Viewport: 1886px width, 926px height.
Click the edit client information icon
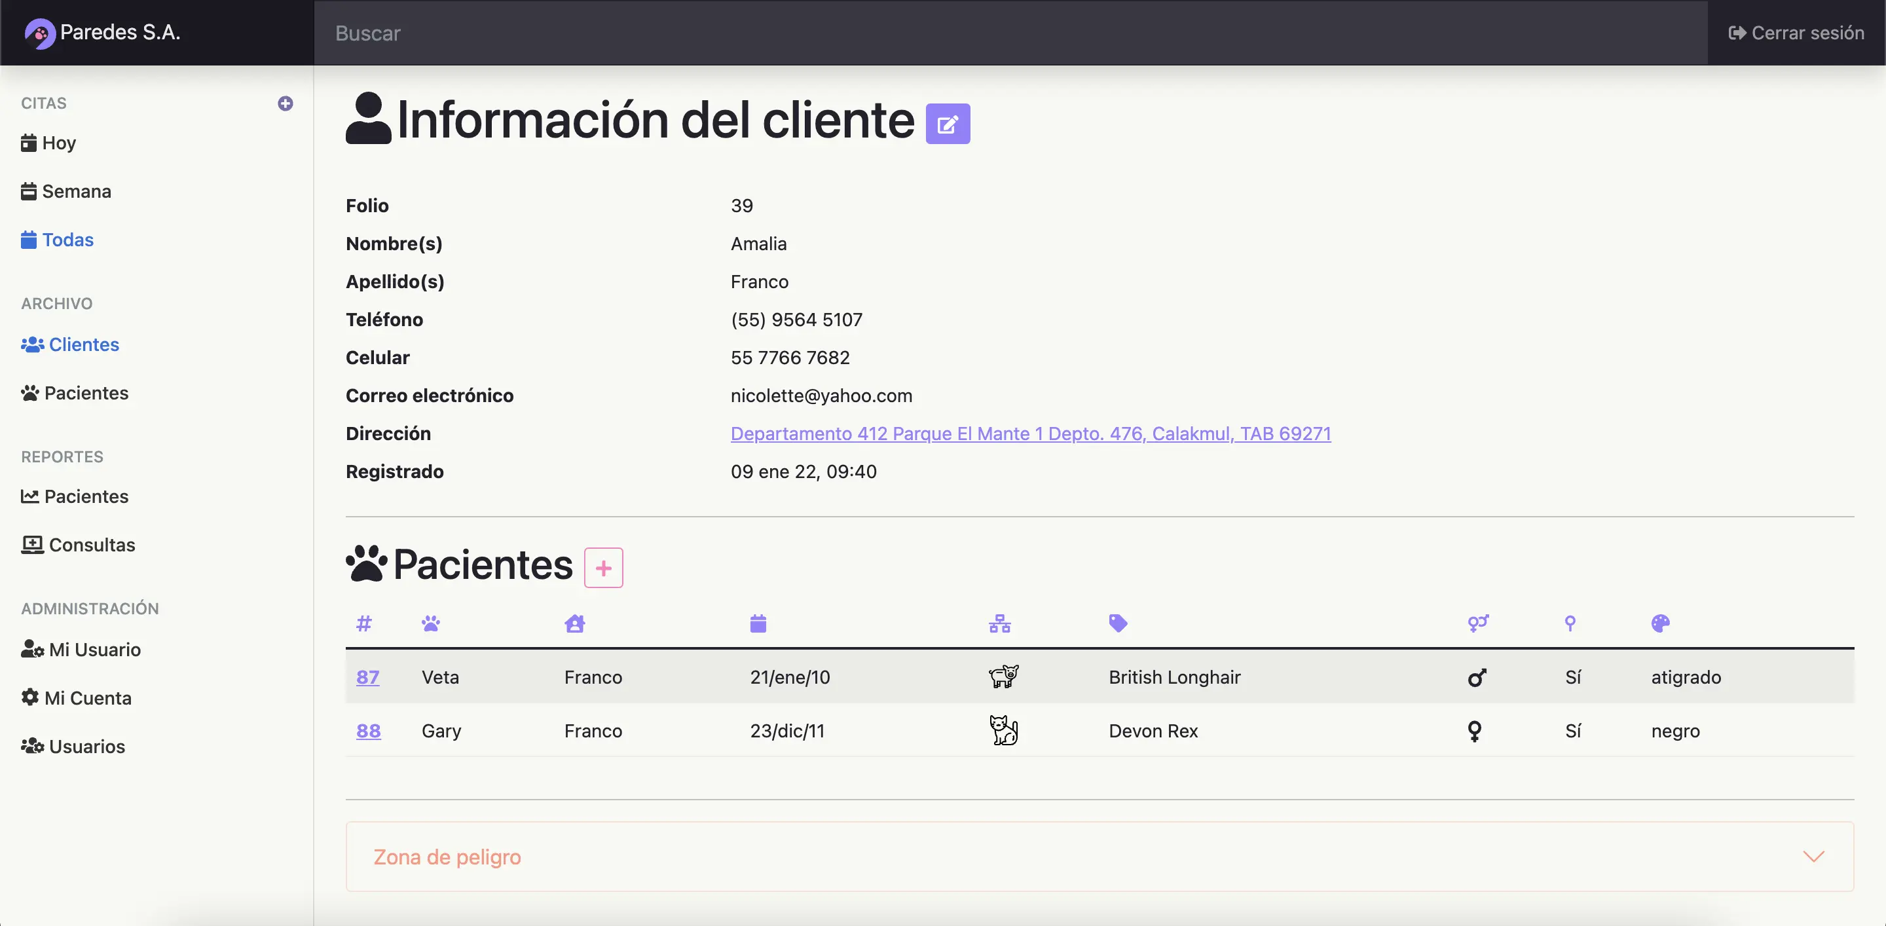point(948,124)
